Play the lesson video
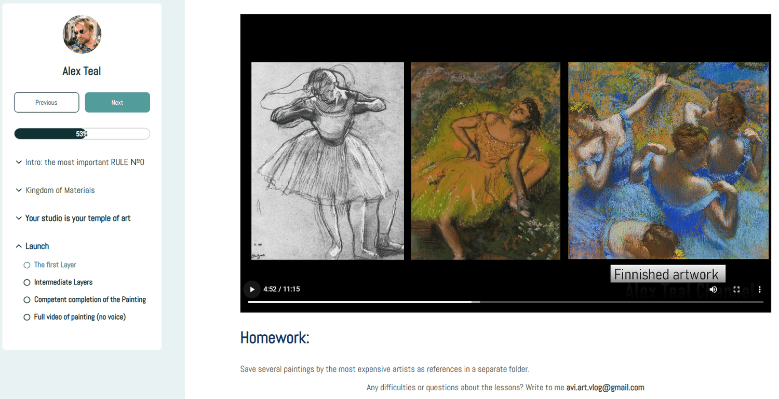 tap(252, 289)
